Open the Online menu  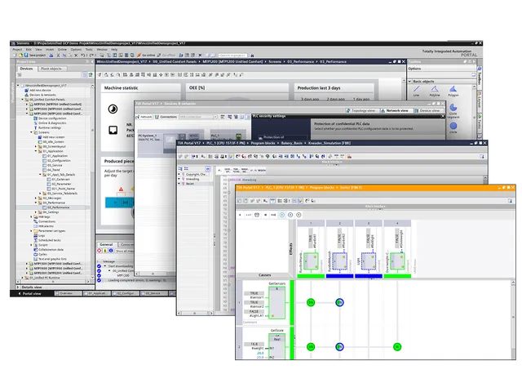click(x=62, y=49)
